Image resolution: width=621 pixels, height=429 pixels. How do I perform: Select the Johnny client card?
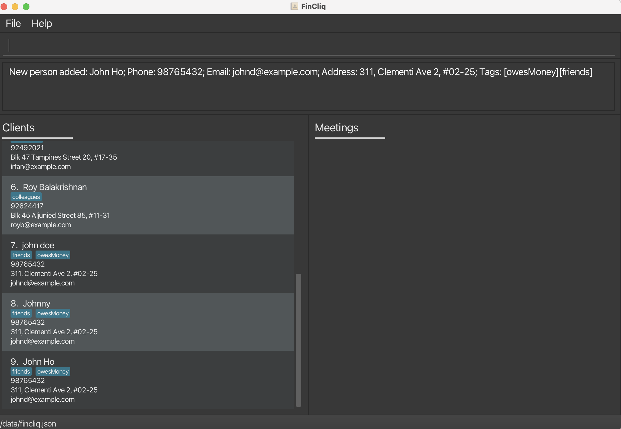click(148, 322)
